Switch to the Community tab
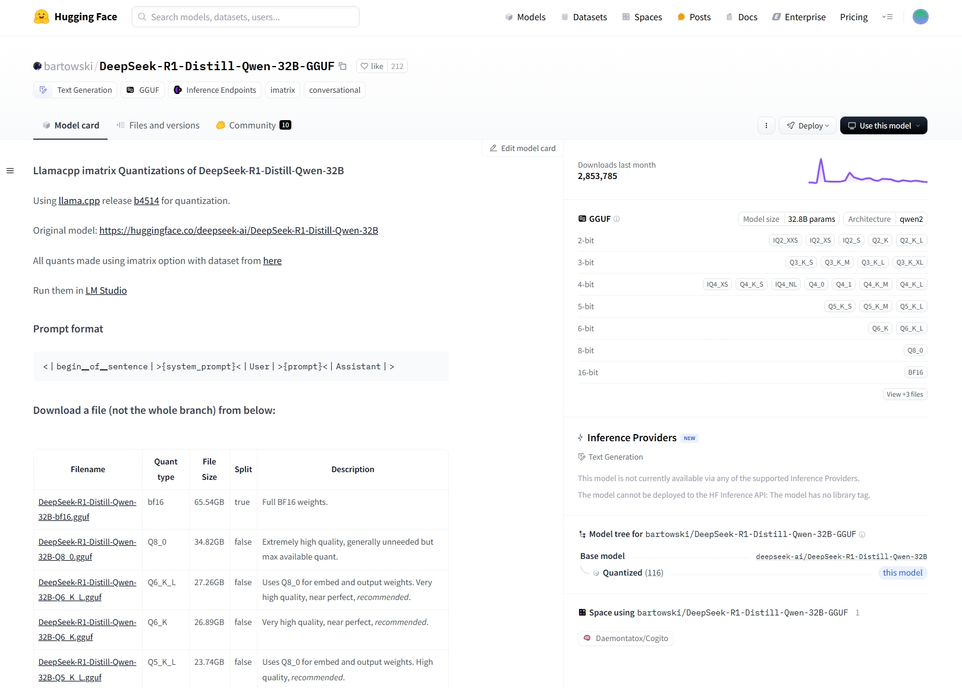Screen dimensions: 962x688 tap(253, 125)
